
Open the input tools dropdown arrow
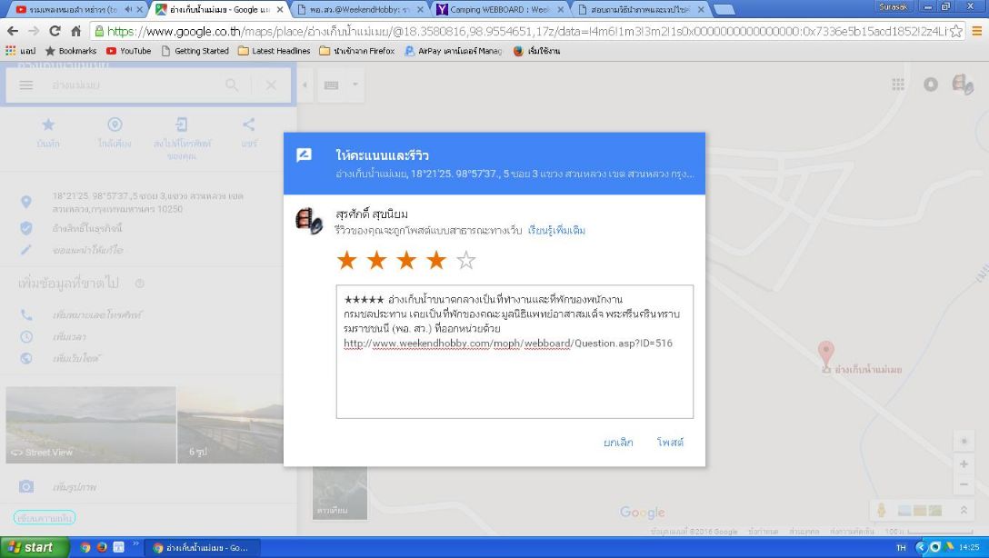click(355, 84)
